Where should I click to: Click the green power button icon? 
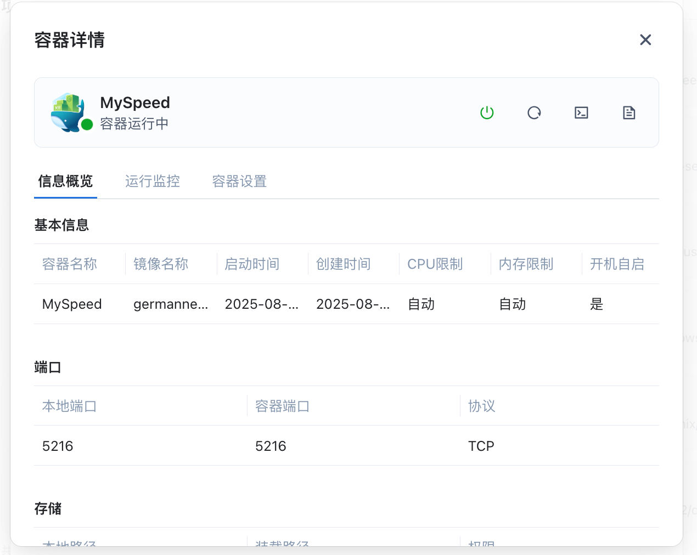[487, 113]
